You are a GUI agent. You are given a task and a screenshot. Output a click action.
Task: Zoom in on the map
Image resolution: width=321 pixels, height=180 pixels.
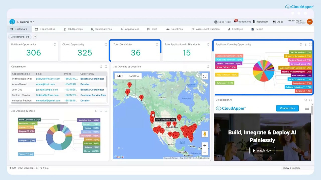pos(205,145)
